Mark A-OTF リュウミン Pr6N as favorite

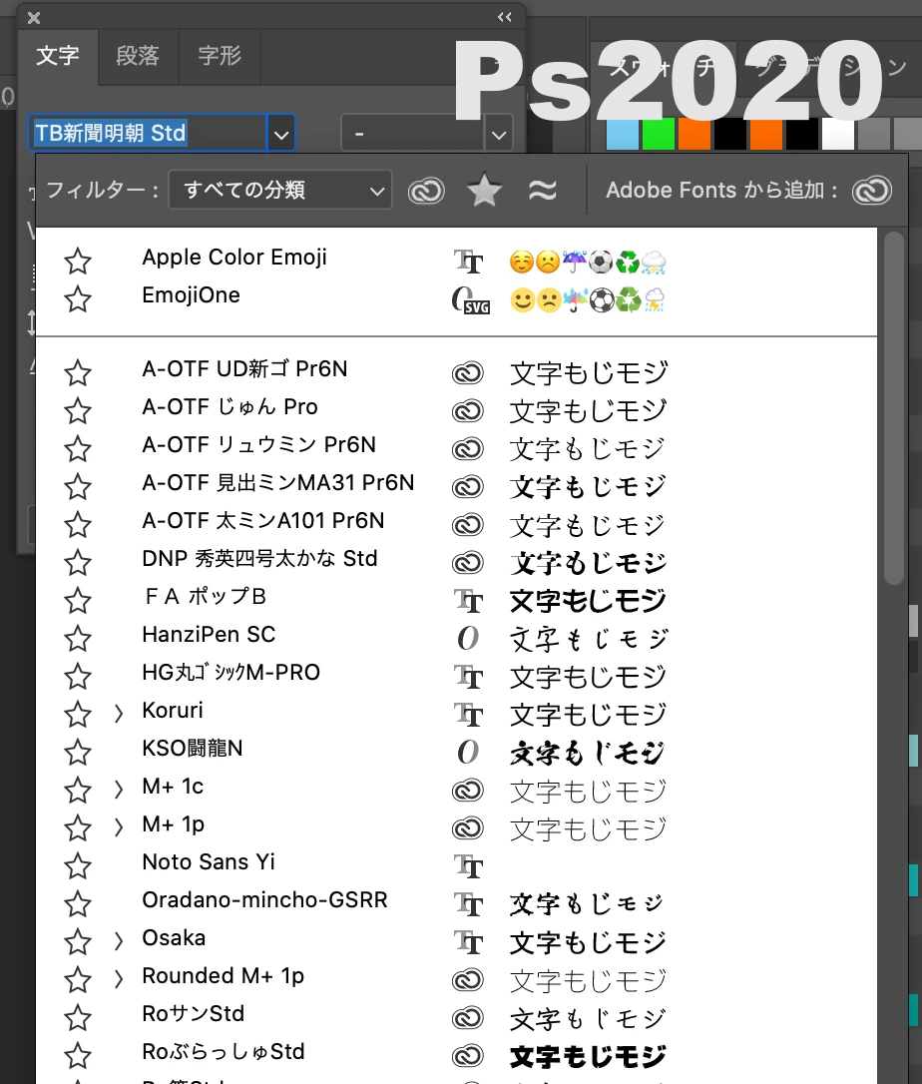tap(78, 449)
